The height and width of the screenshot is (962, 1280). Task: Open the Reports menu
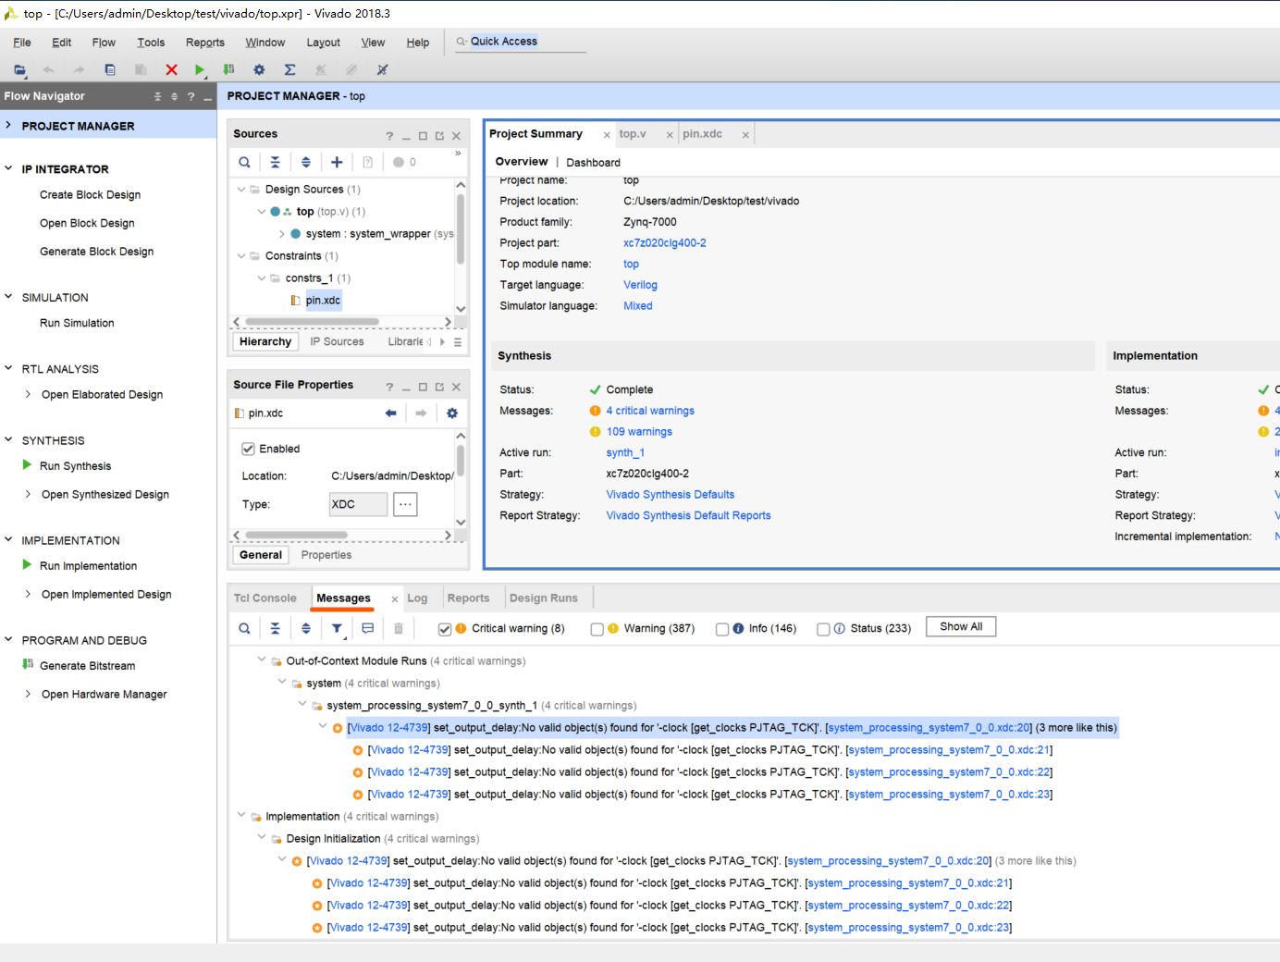coord(204,43)
